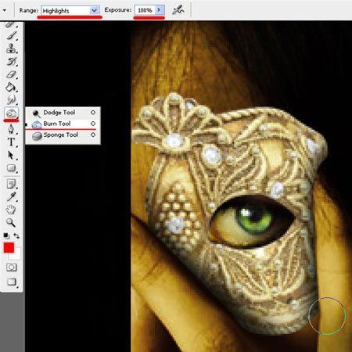This screenshot has height=352, width=352.
Task: Change the screen mode button
Action: 11,282
